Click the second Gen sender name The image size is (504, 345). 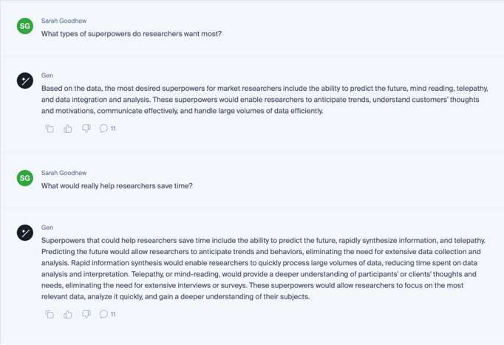(x=47, y=228)
